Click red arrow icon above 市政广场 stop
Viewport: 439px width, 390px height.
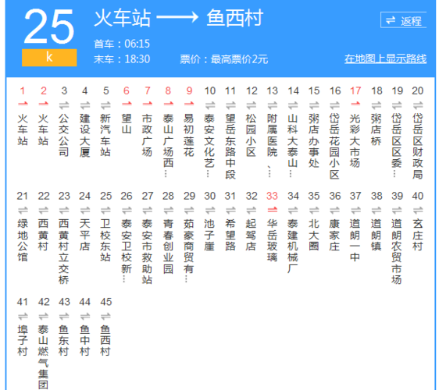[148, 104]
